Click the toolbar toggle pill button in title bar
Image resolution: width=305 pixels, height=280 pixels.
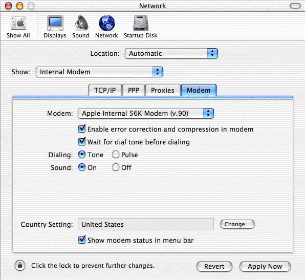click(295, 6)
